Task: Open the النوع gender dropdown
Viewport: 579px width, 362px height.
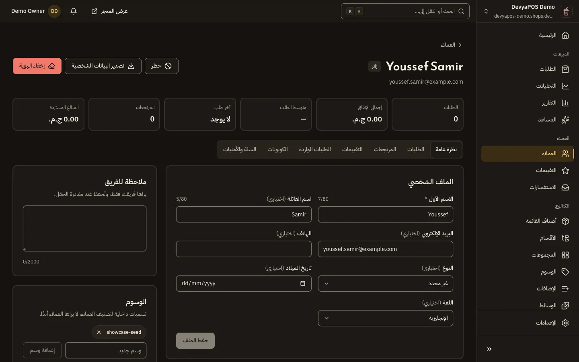Action: coord(386,284)
